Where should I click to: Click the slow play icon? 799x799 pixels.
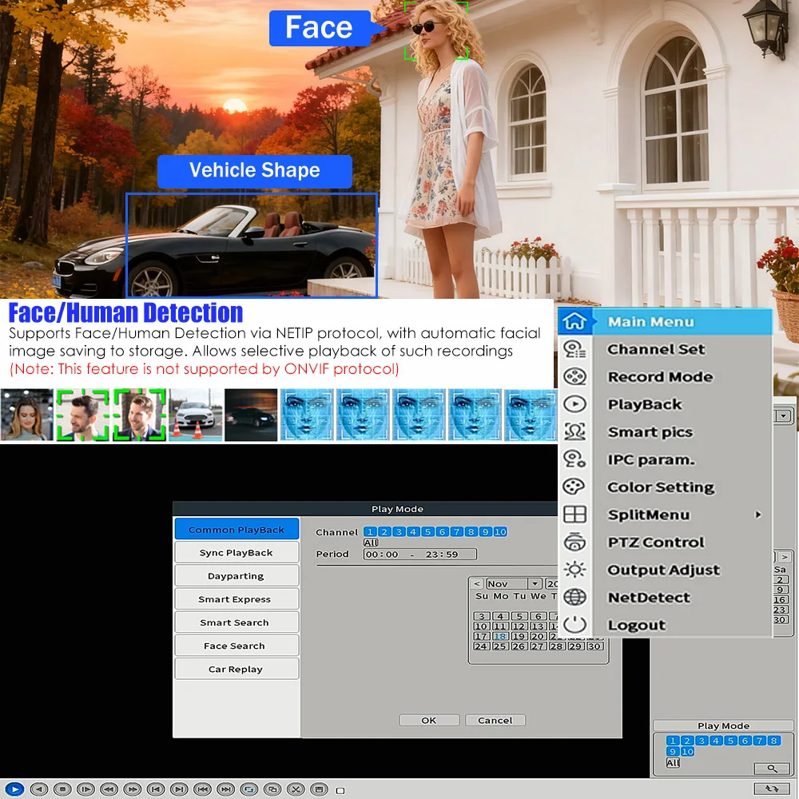pyautogui.click(x=85, y=789)
